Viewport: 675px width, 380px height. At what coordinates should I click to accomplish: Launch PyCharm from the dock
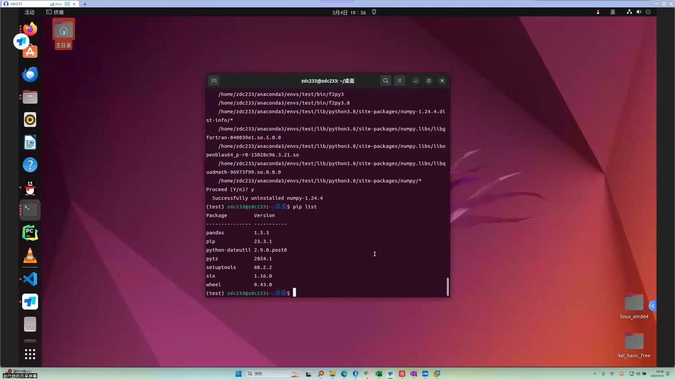click(30, 233)
